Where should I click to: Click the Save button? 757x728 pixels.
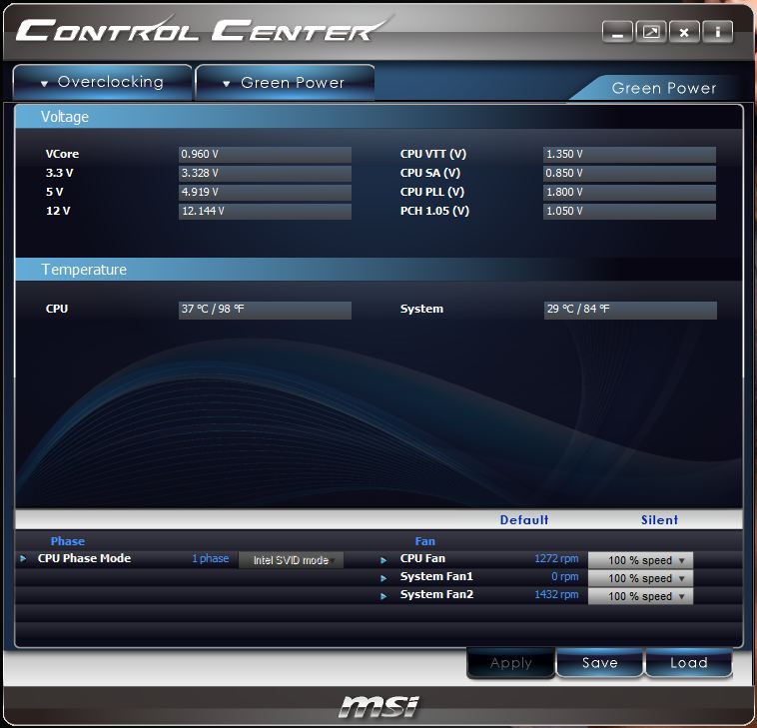(599, 663)
